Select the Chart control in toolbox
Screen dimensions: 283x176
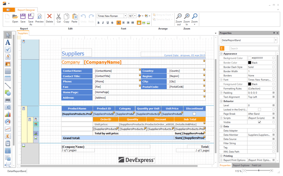(8, 115)
